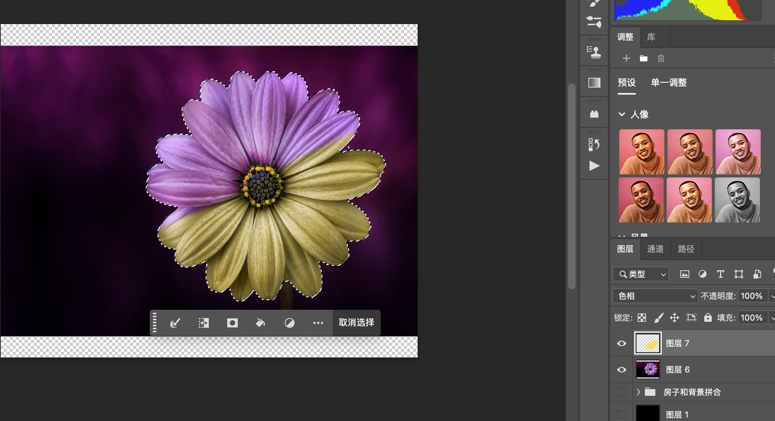Expand the 房子和背景拼合 layer group

[x=638, y=392]
